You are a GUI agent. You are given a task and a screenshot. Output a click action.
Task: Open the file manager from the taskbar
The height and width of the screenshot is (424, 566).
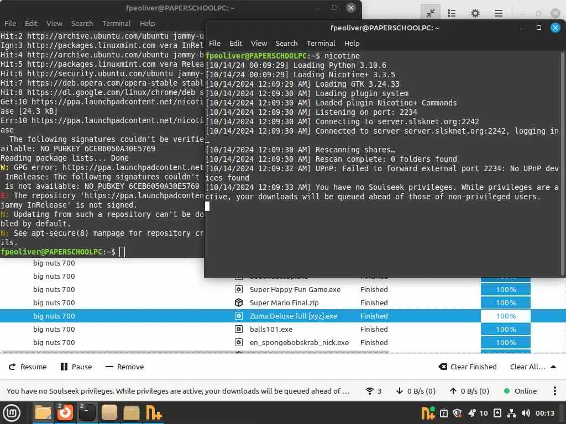coord(43,413)
